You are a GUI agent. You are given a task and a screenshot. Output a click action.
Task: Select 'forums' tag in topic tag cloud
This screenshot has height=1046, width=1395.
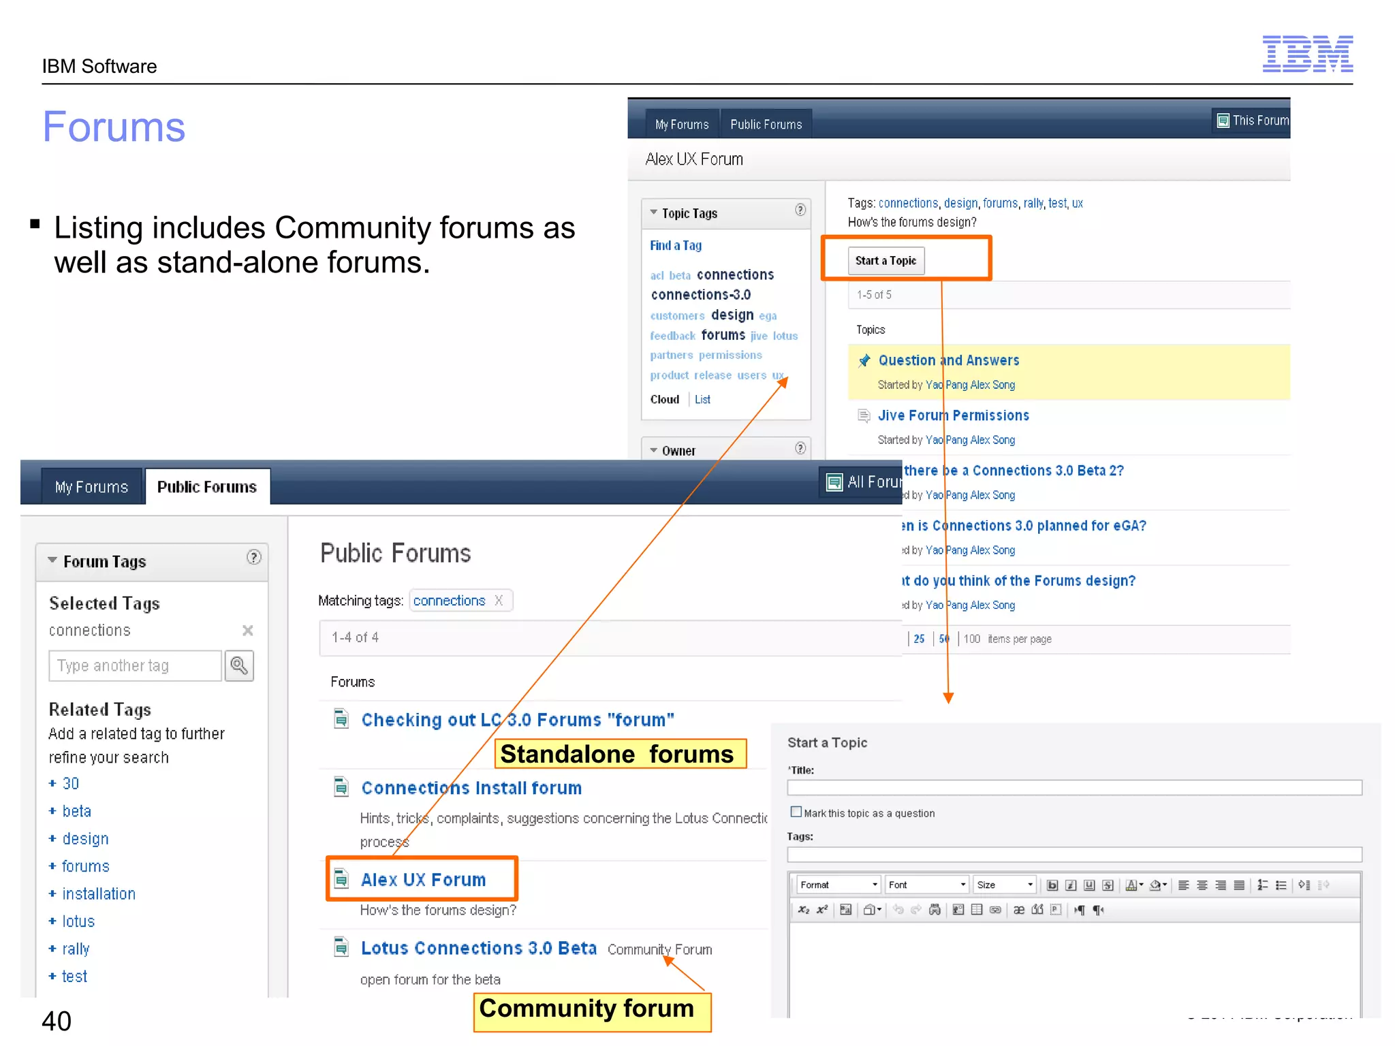[x=723, y=335]
